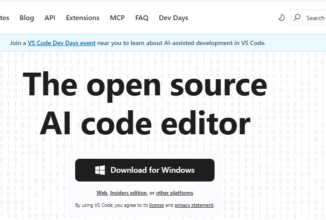The height and width of the screenshot is (220, 326).
Task: Click the partially visible Updates nav item
Action: point(4,18)
